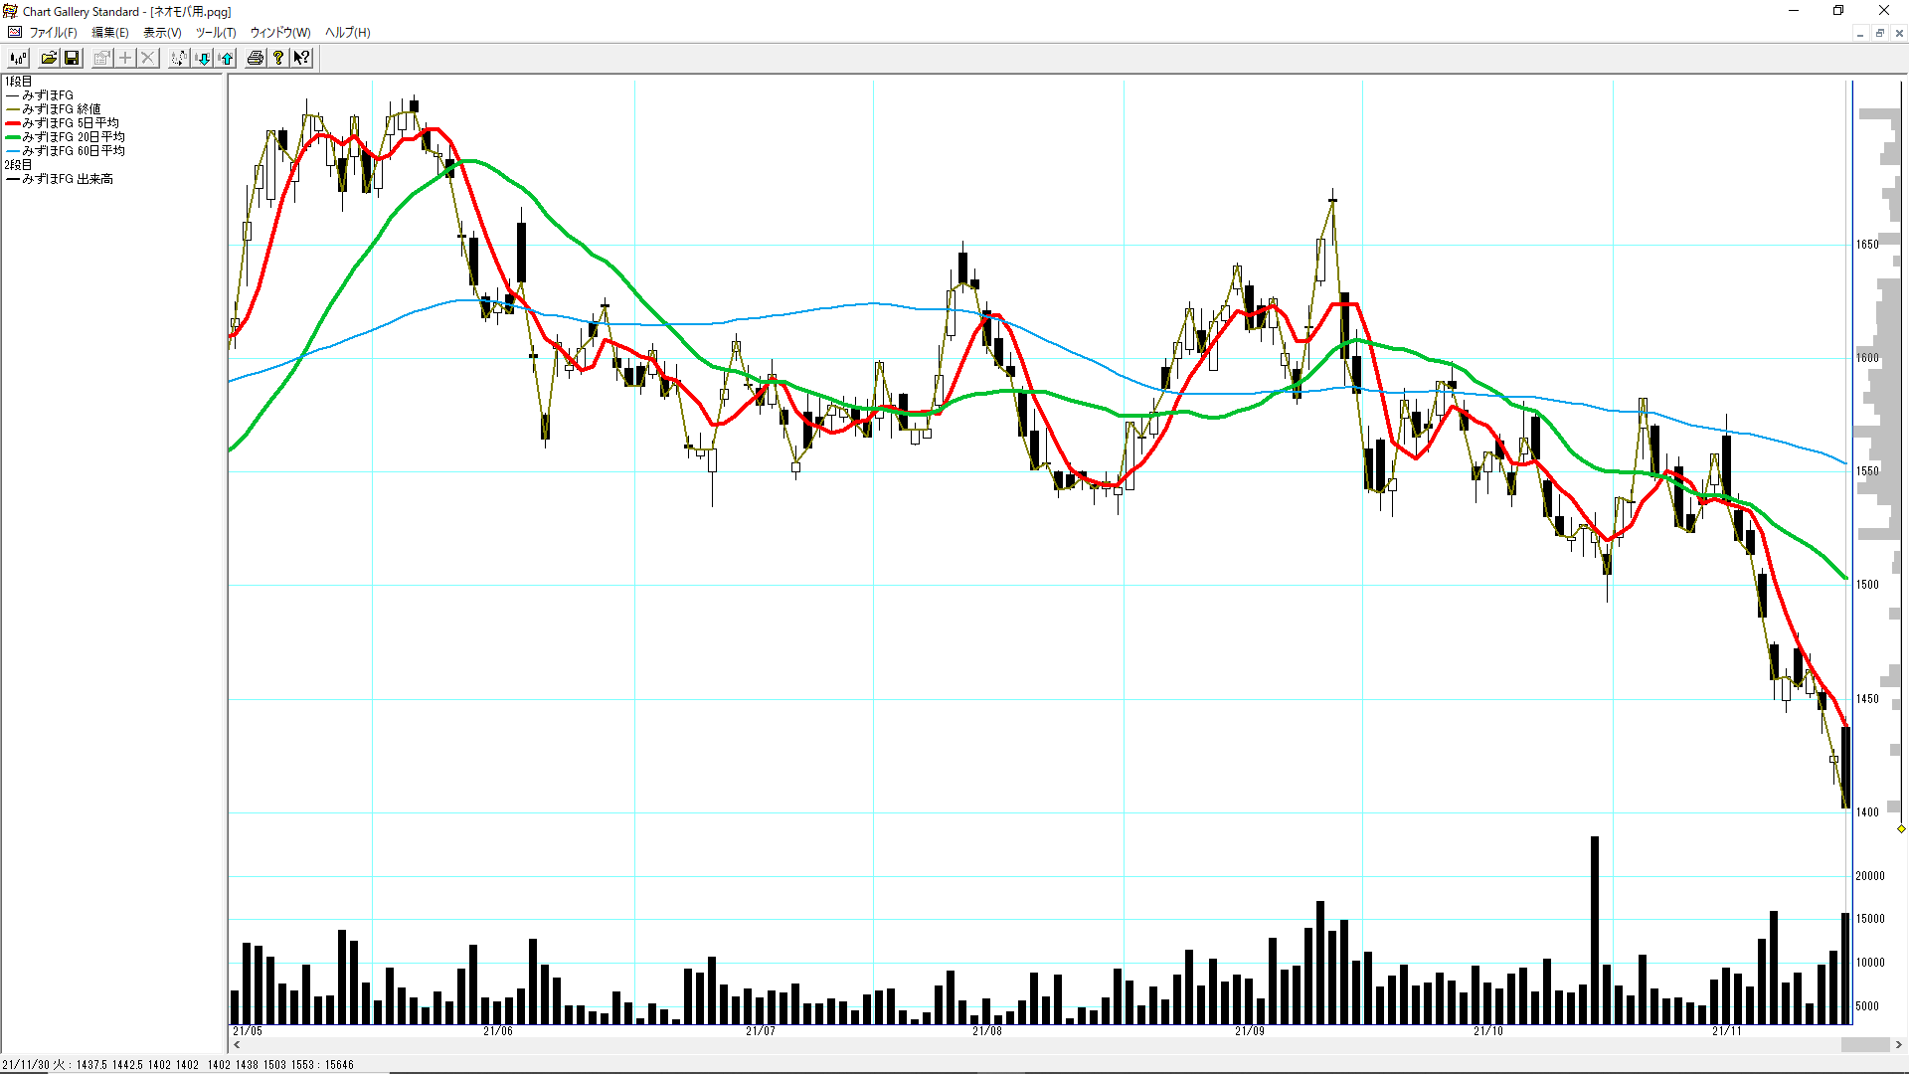This screenshot has height=1074, width=1909.
Task: Click the open file folder icon
Action: [x=48, y=58]
